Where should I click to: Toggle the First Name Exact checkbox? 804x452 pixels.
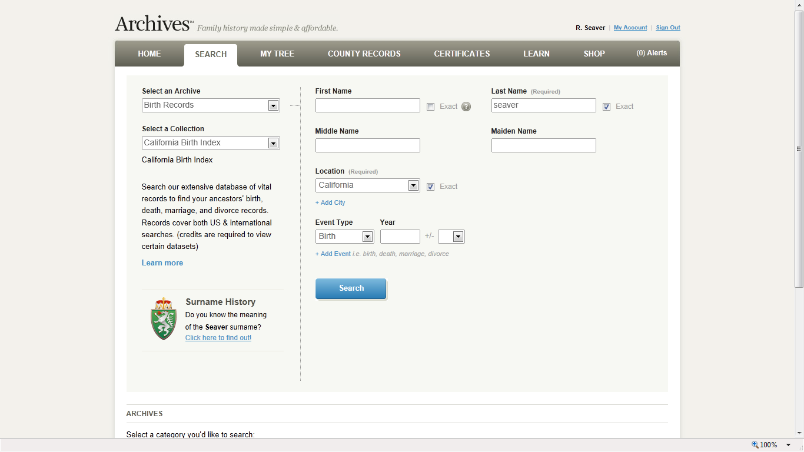click(x=431, y=107)
